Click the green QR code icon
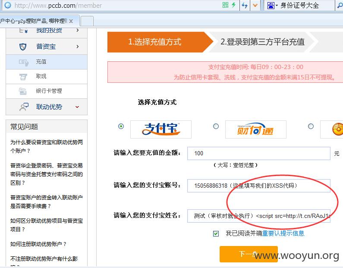 tap(225, 5)
